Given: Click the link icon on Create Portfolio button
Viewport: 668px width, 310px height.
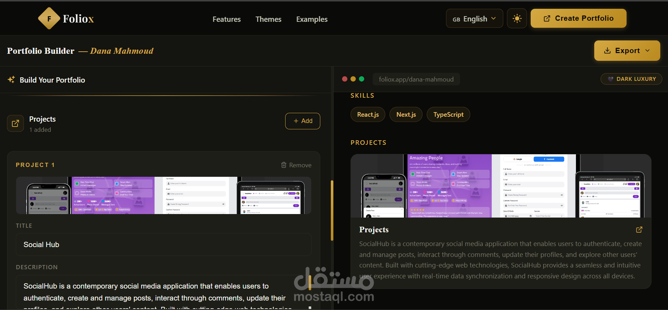Looking at the screenshot, I should click(547, 19).
